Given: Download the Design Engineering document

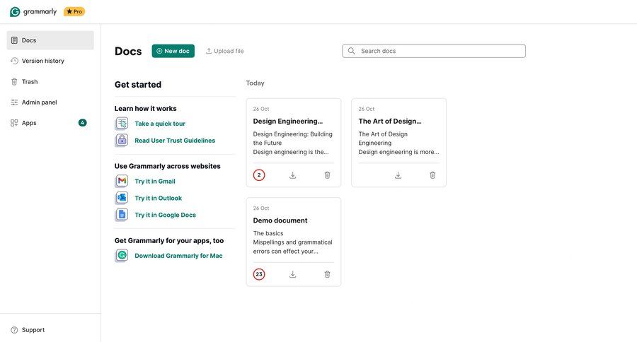Looking at the screenshot, I should (x=292, y=175).
